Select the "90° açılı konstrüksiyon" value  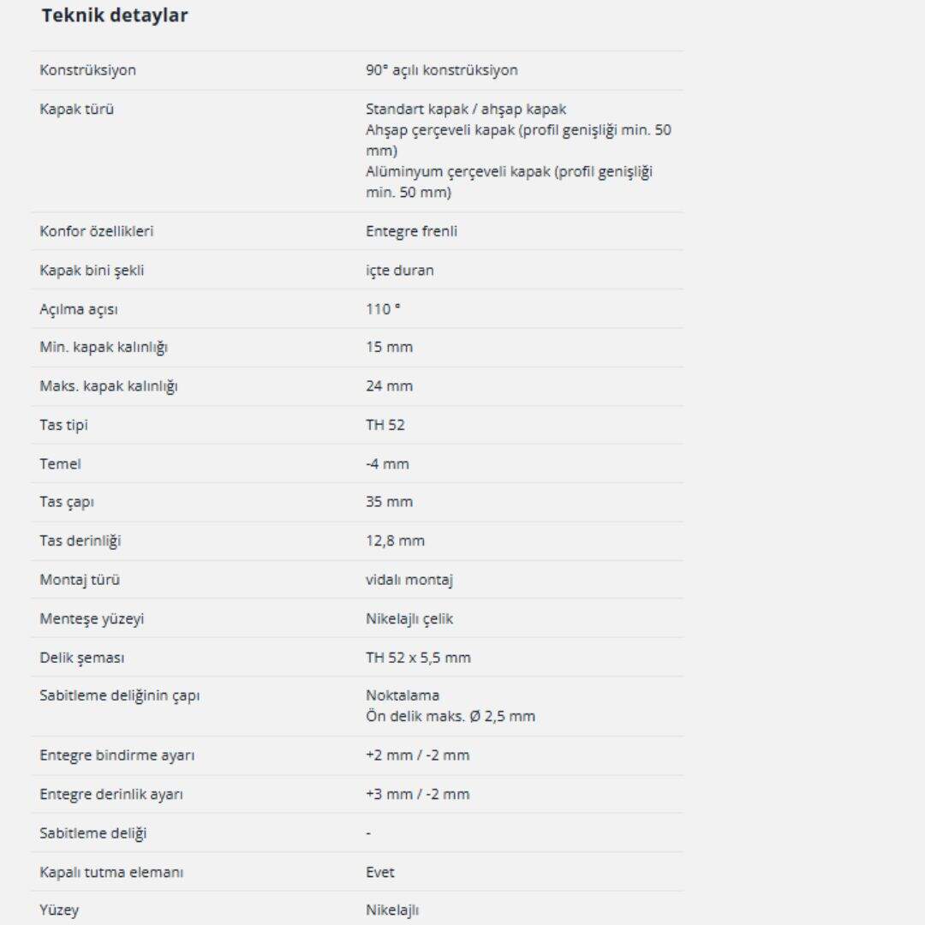tap(441, 70)
